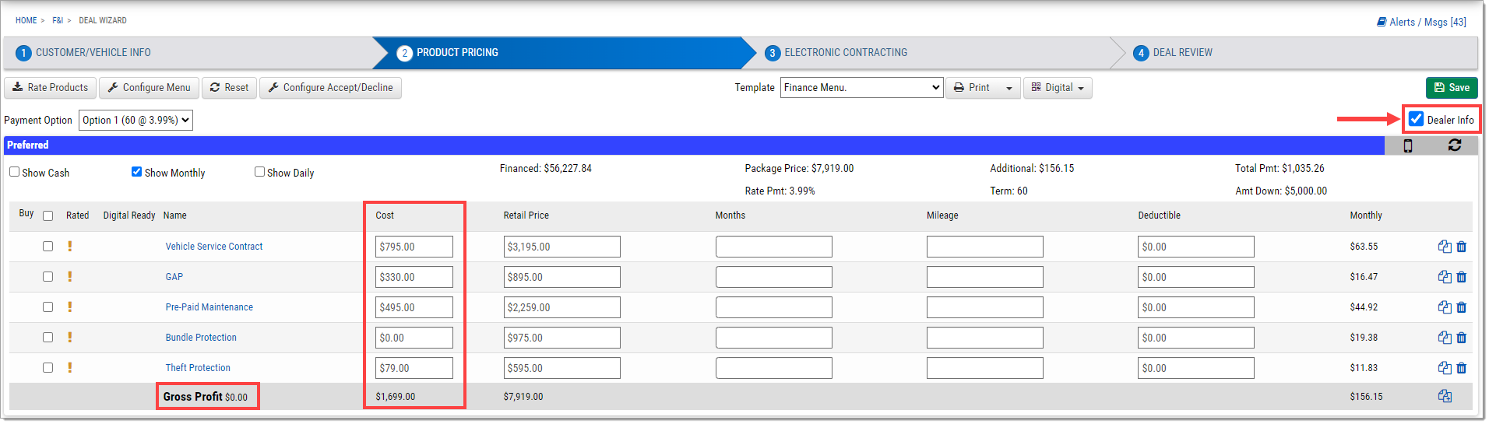The height and width of the screenshot is (424, 1489).
Task: Click Cost field for Theft Protection
Action: [x=414, y=368]
